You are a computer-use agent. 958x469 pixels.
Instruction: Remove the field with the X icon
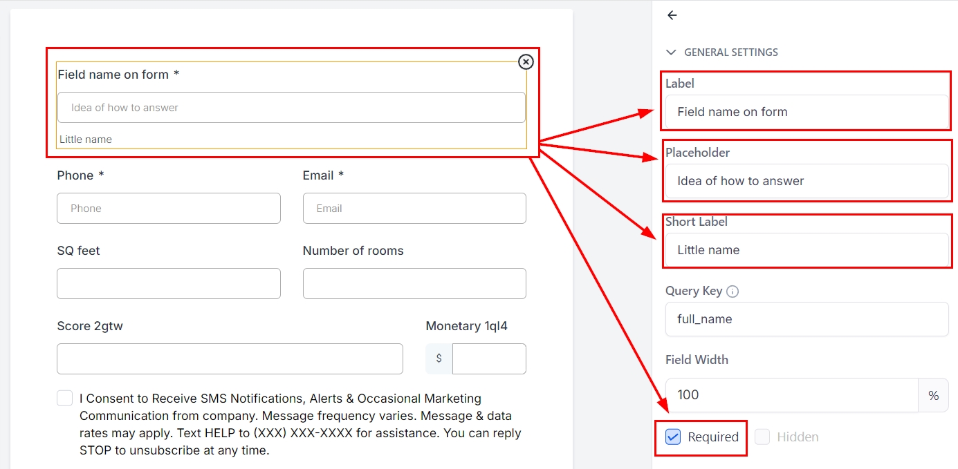click(x=526, y=62)
